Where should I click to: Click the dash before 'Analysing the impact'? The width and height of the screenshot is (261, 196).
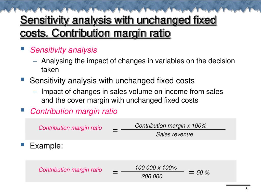35,61
